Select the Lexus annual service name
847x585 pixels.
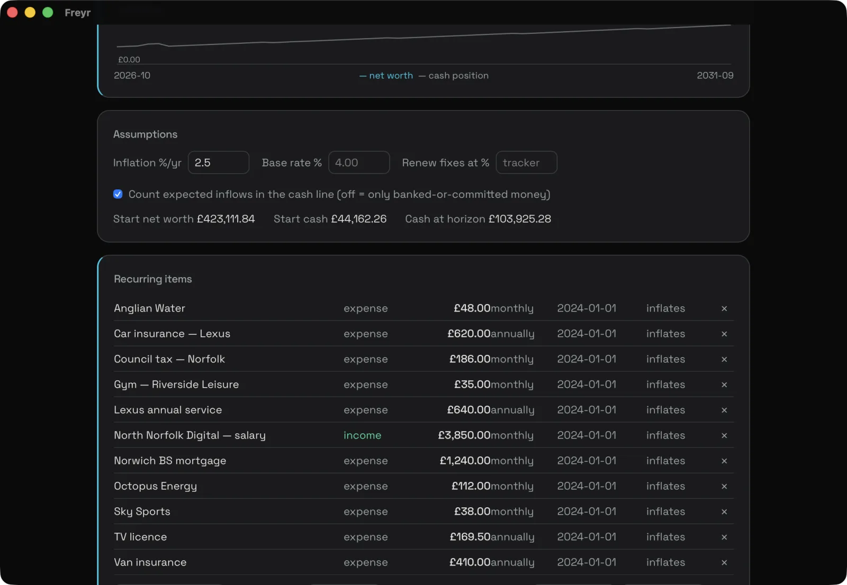(168, 410)
